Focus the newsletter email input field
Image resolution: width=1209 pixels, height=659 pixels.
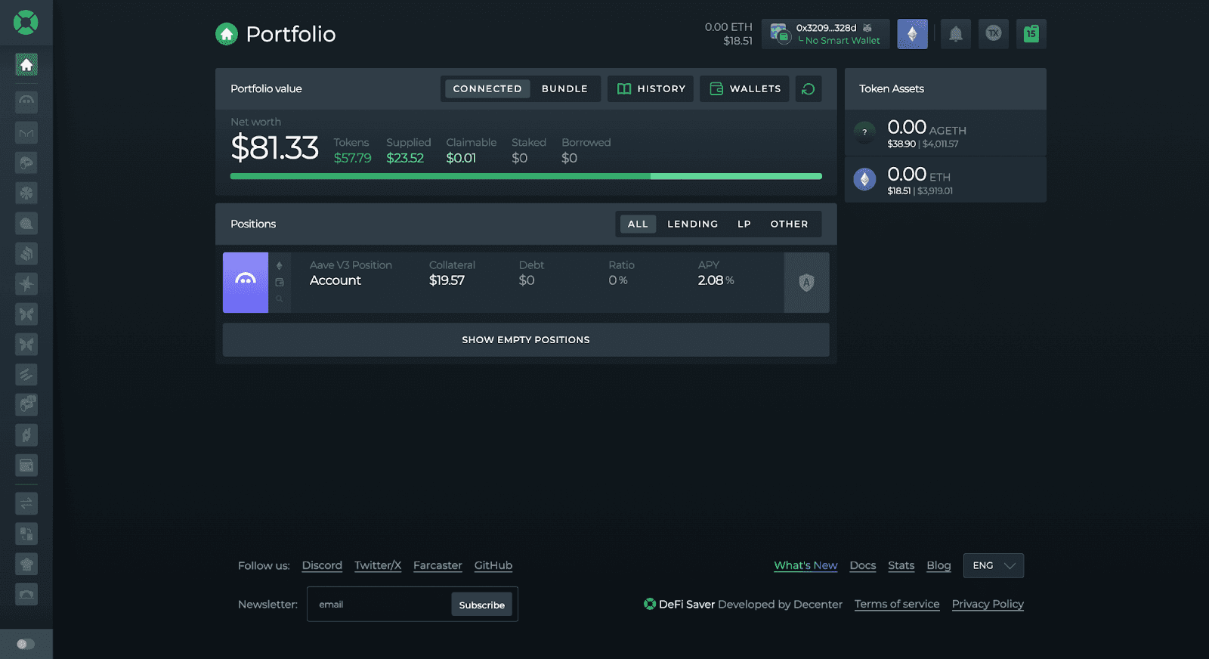[x=379, y=605]
